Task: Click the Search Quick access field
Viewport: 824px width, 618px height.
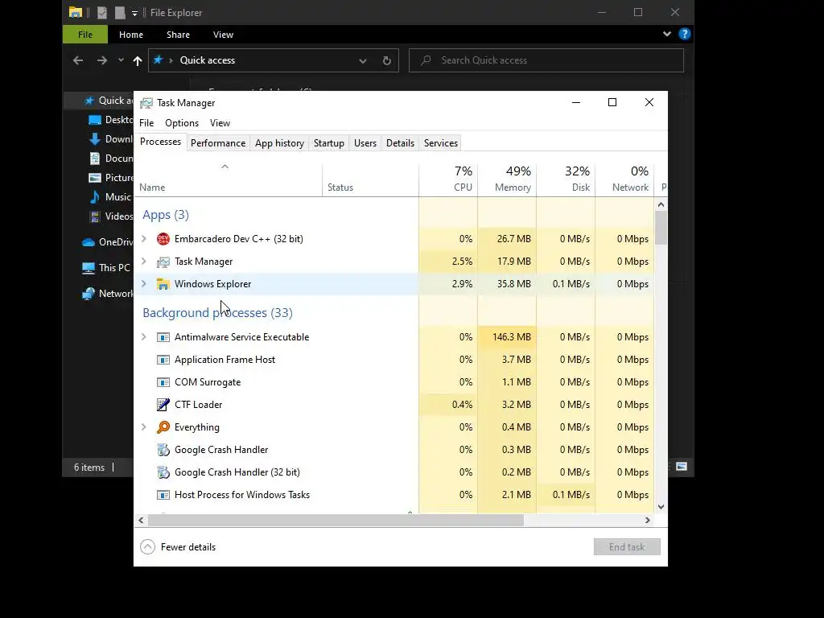Action: click(x=546, y=60)
